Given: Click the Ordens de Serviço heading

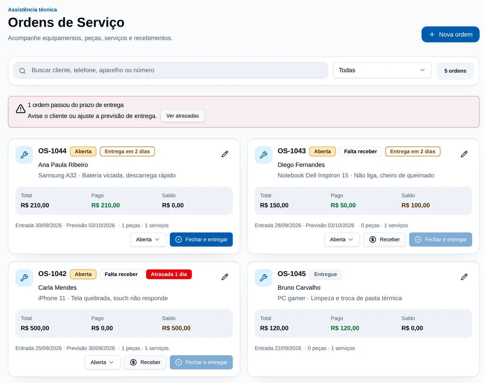Looking at the screenshot, I should tap(66, 22).
